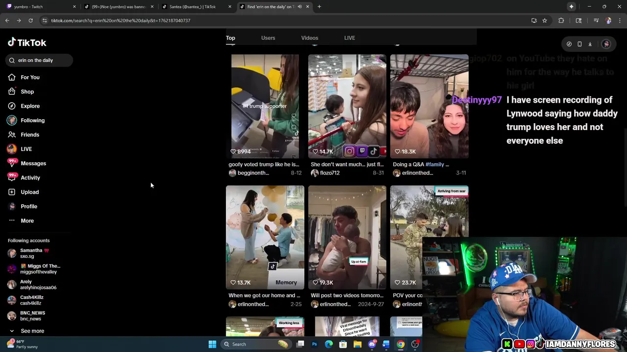Open Chrome three-dot menu
The height and width of the screenshot is (352, 627).
pos(620,21)
